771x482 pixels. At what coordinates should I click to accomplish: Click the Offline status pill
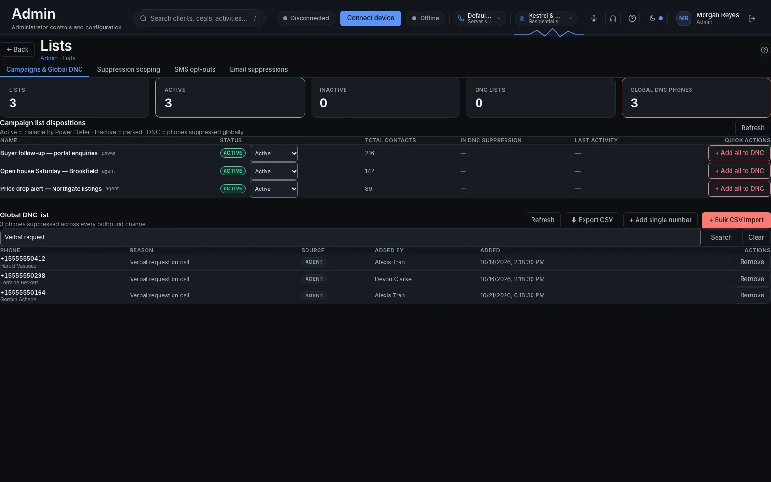pyautogui.click(x=425, y=18)
